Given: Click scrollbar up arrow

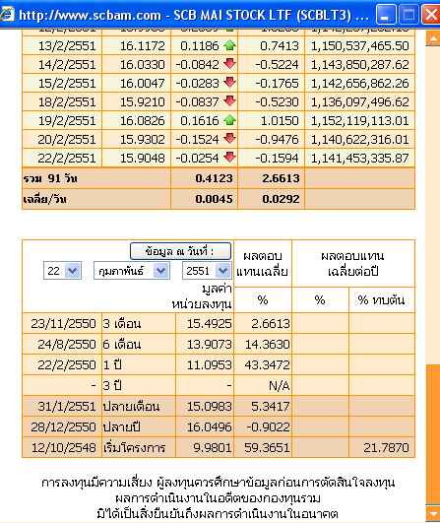Looking at the screenshot, I should click(433, 38).
